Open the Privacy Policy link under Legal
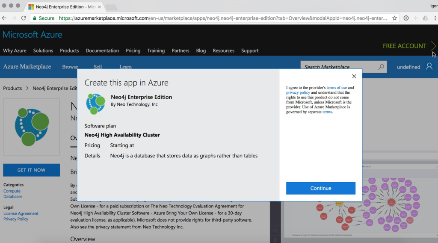 click(x=16, y=219)
